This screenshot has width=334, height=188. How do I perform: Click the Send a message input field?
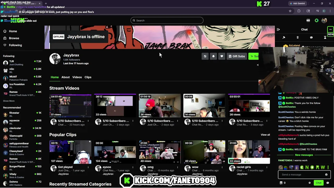pos(304,175)
